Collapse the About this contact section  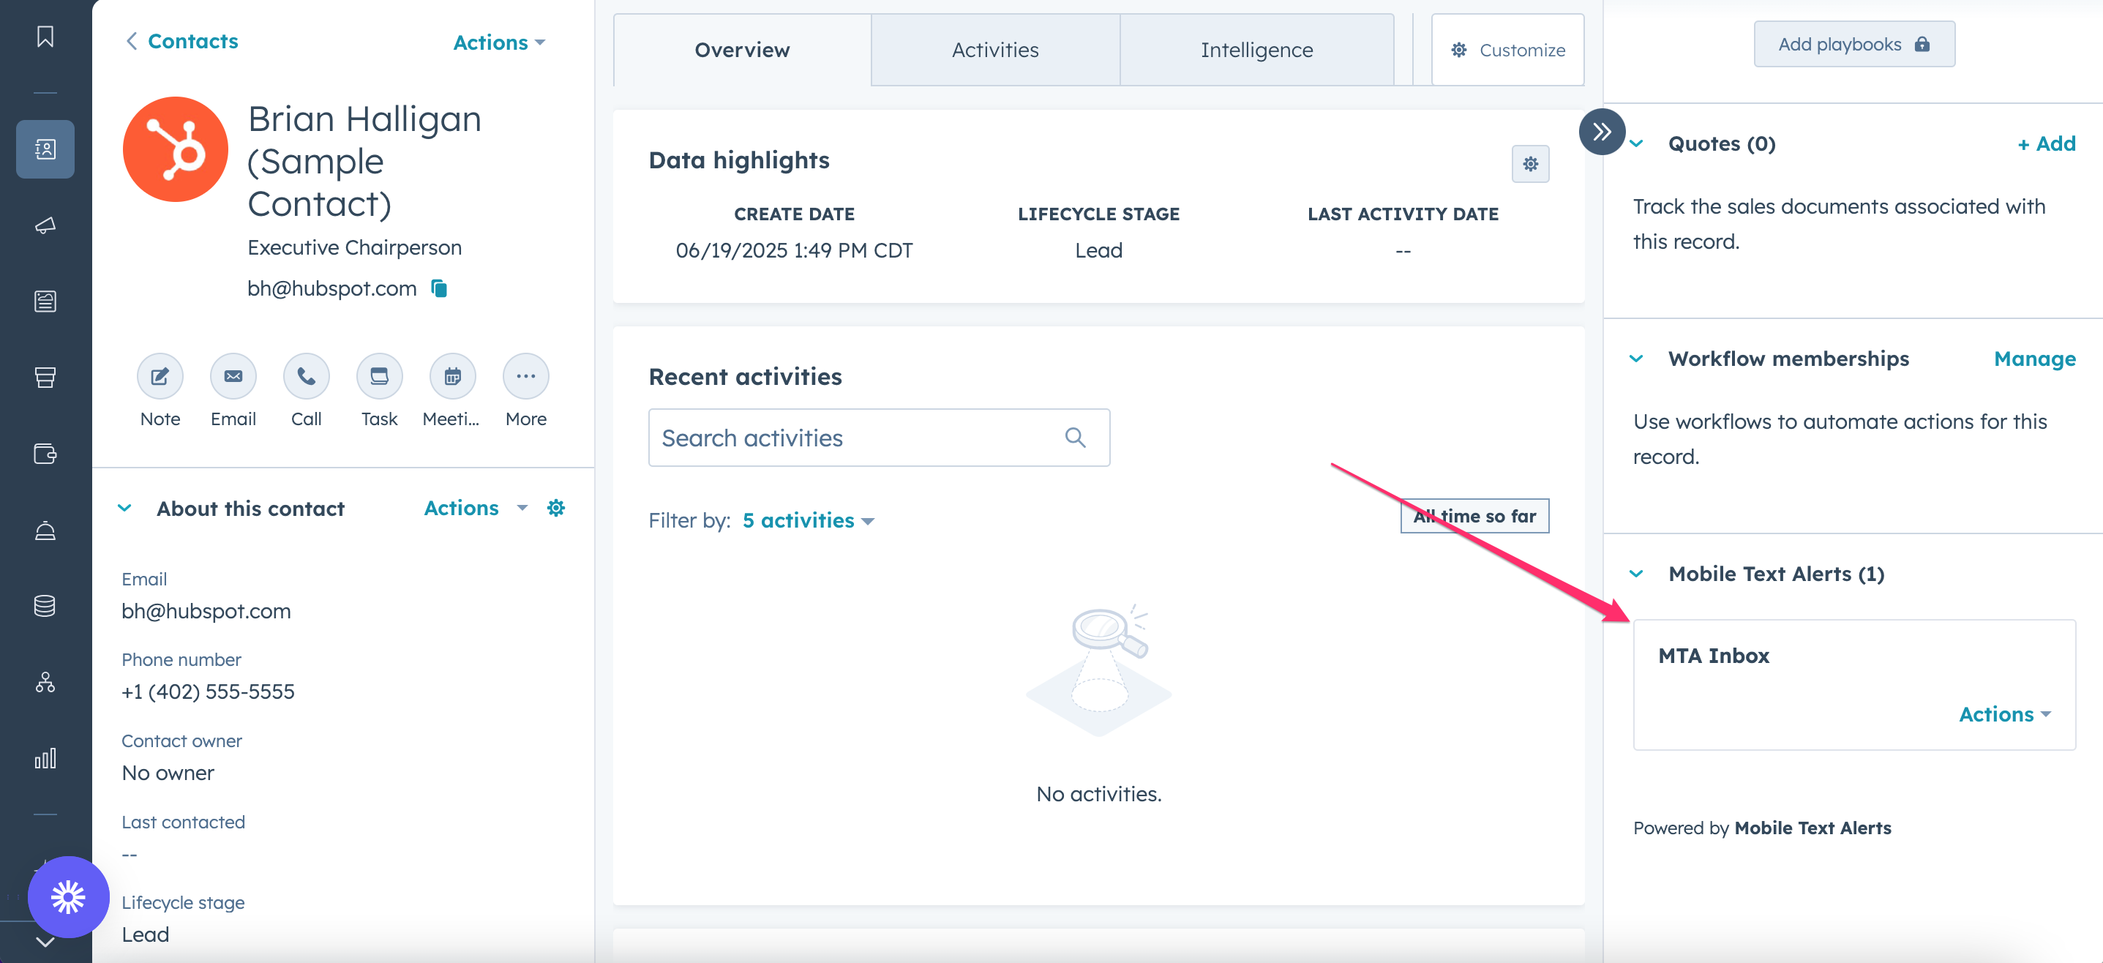tap(125, 508)
